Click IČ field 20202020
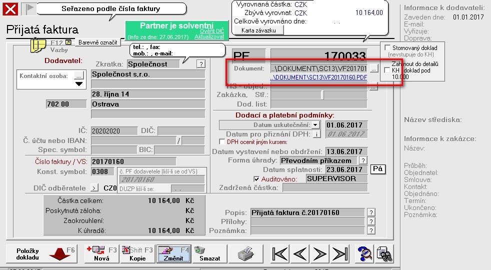Viewport: 491px width, 270px height. pos(114,131)
